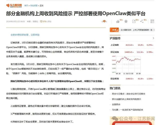
Task: Click the 上证指数 change percent 0.25%
Action: pyautogui.click(x=150, y=45)
